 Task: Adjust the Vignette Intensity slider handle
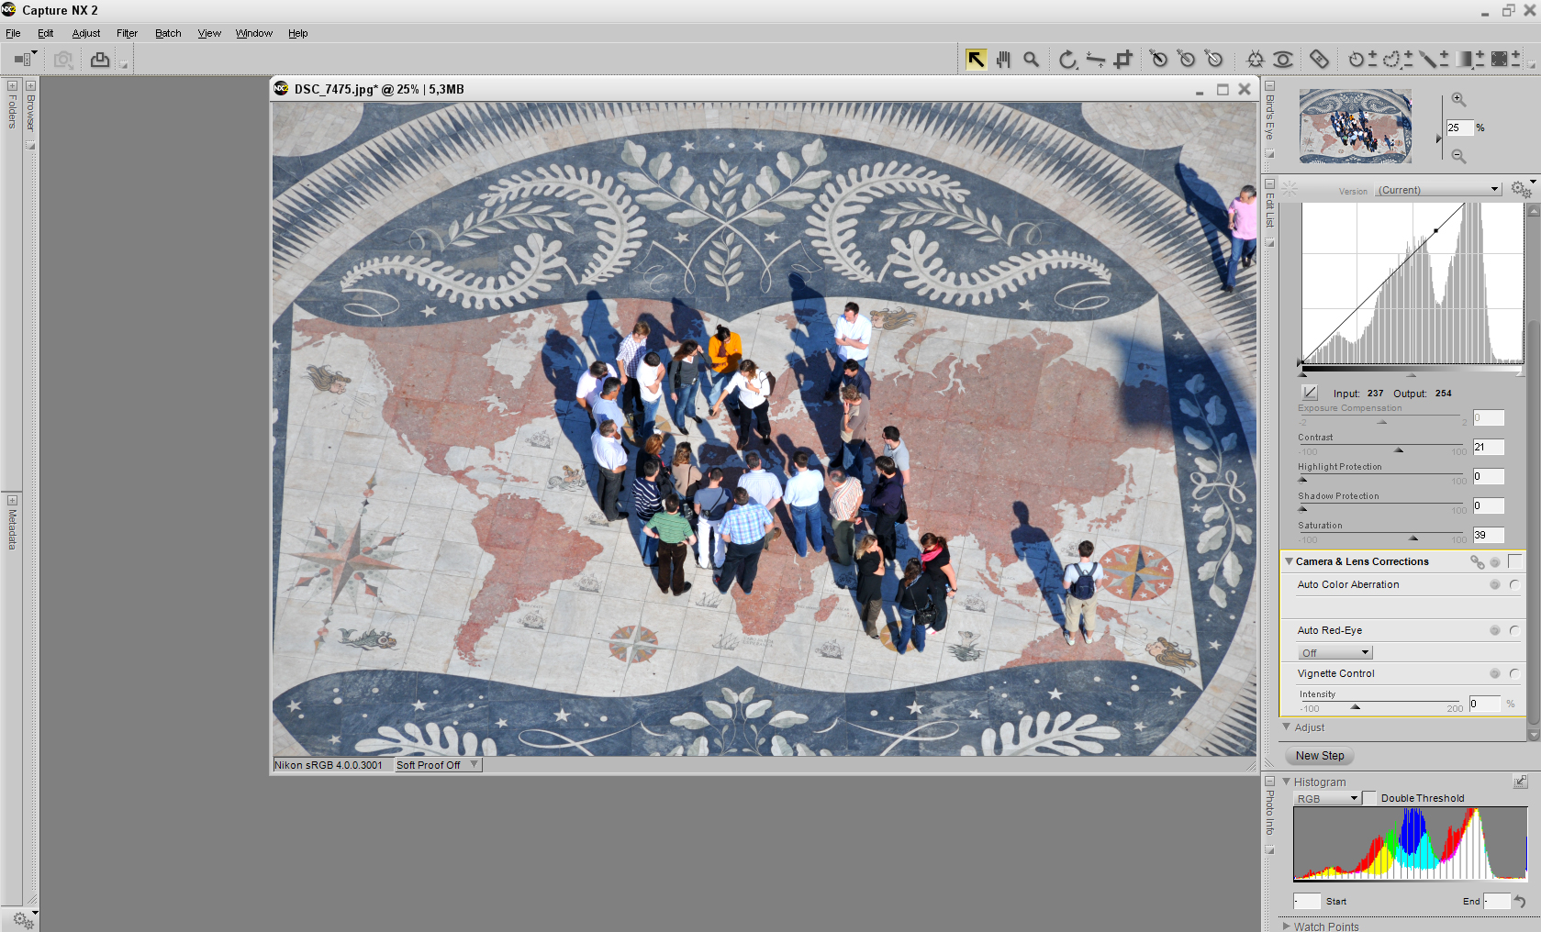tap(1356, 706)
